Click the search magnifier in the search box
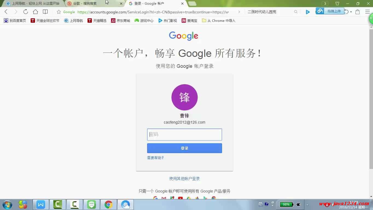373x210 pixels. [x=296, y=12]
